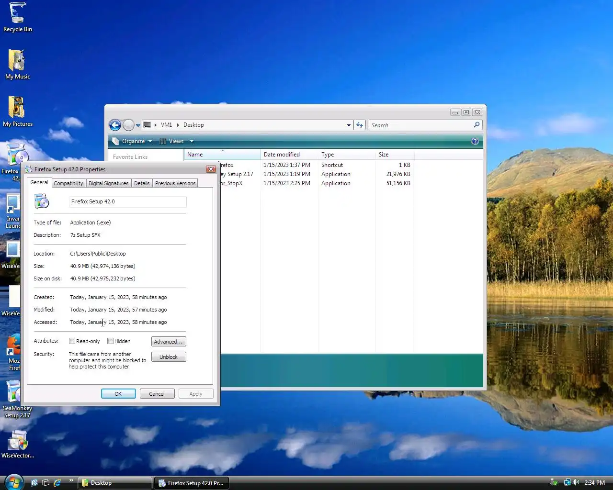Open the network icon in system tray
The width and height of the screenshot is (613, 490).
point(567,482)
